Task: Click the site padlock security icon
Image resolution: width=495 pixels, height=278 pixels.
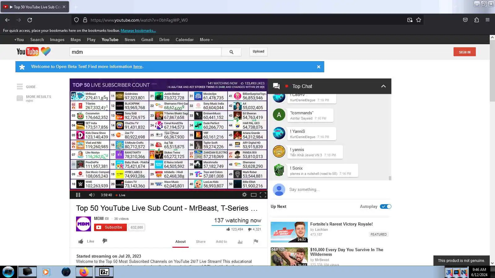Action: (x=85, y=20)
